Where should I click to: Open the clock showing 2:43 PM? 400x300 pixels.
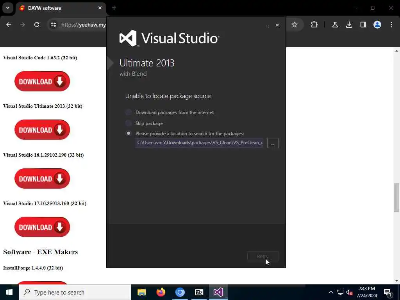pos(366,292)
